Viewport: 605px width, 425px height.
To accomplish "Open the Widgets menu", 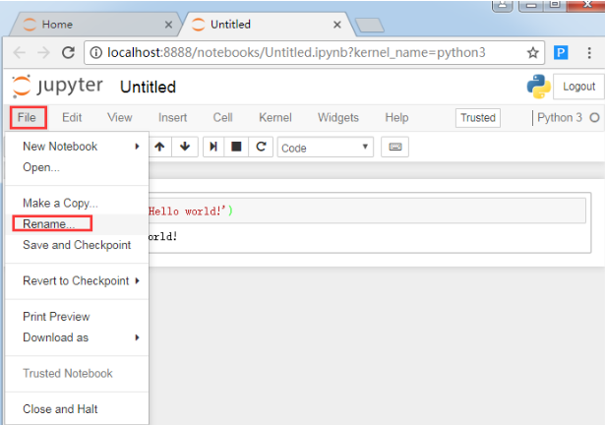I will [x=338, y=117].
